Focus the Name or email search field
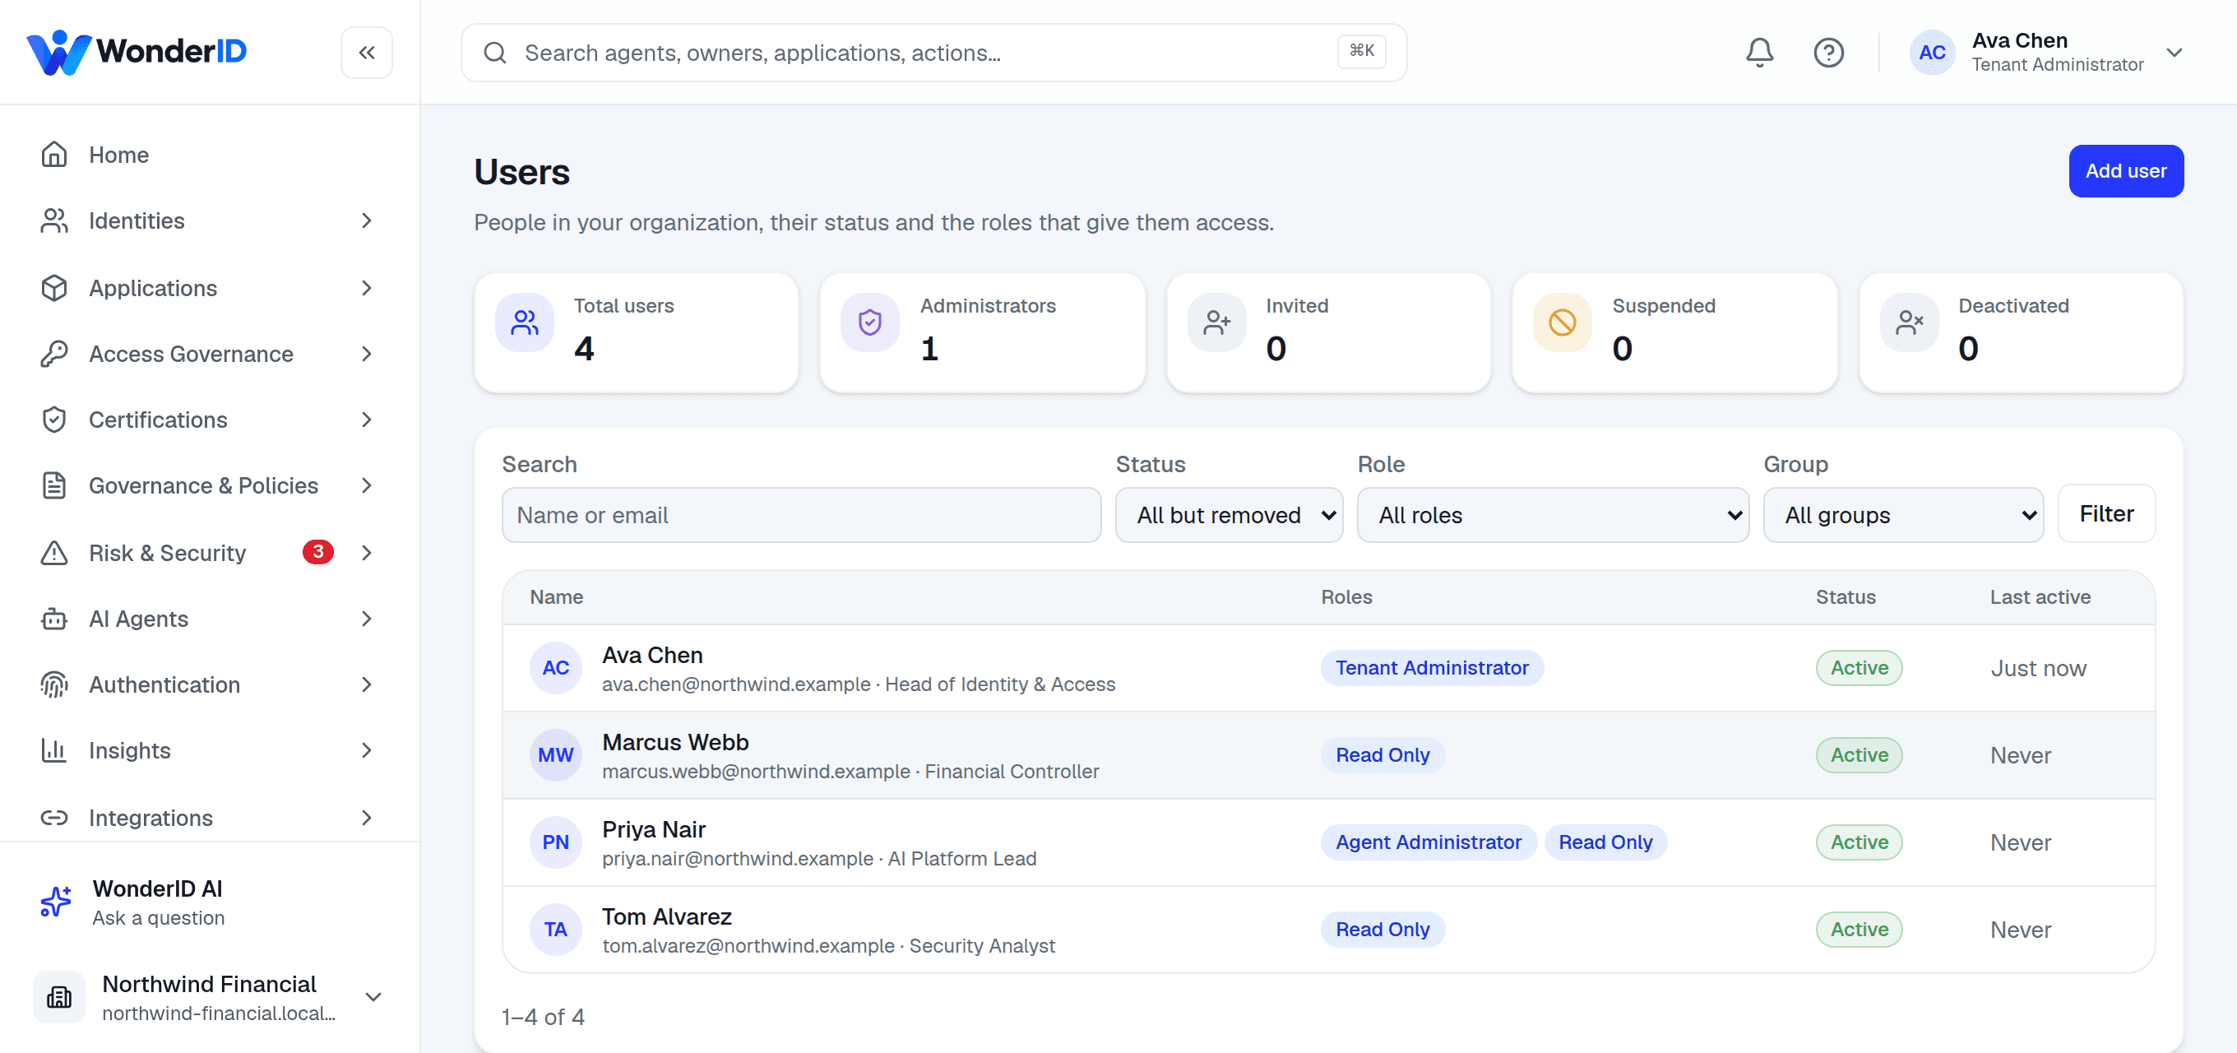The height and width of the screenshot is (1053, 2237). pyautogui.click(x=802, y=514)
